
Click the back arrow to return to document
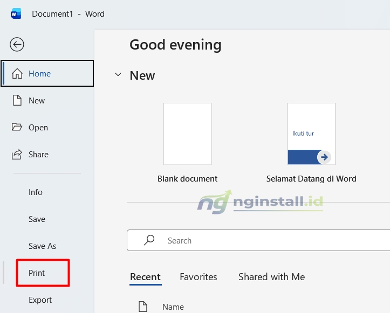pos(17,45)
